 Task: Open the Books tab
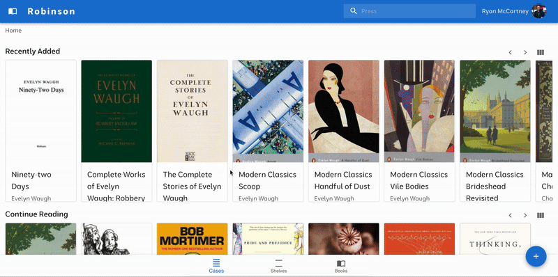point(341,266)
